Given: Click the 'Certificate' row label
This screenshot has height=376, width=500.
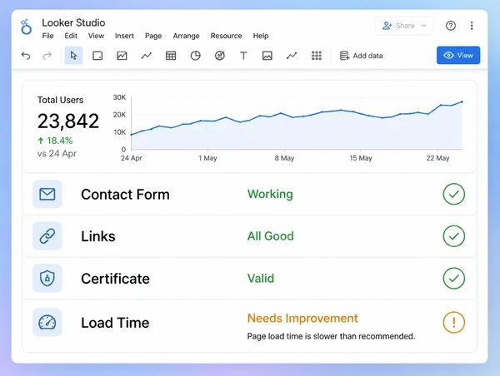Looking at the screenshot, I should pos(115,279).
